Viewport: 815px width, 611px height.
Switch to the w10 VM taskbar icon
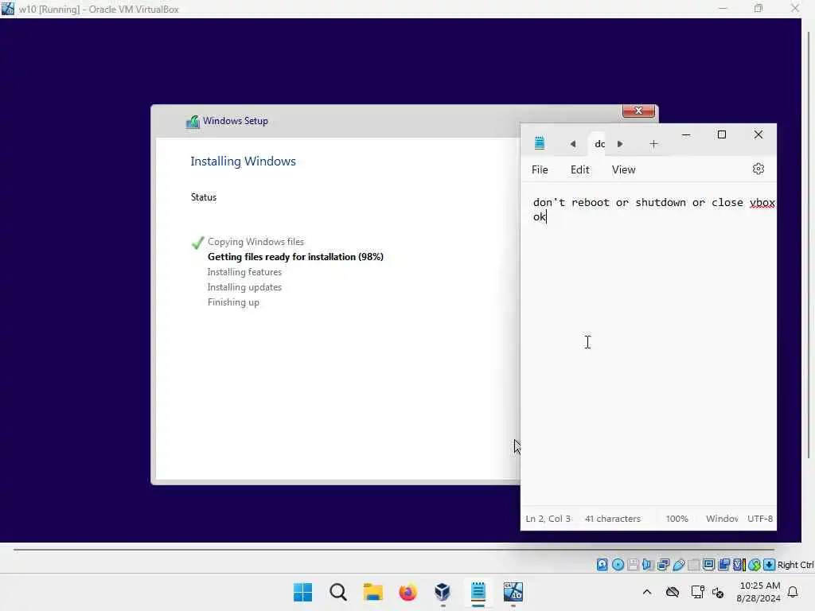tap(513, 592)
